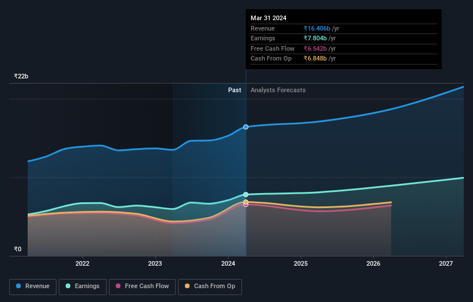
Task: Click the ₹6.542b free cash flow value
Action: pyautogui.click(x=315, y=48)
